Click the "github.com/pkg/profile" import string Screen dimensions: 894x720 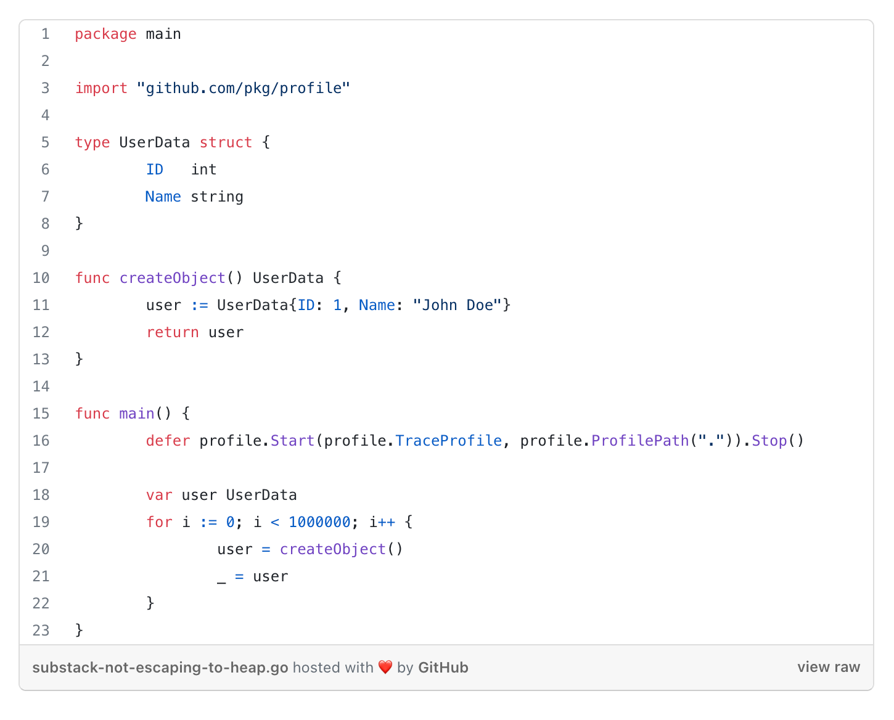pos(244,88)
